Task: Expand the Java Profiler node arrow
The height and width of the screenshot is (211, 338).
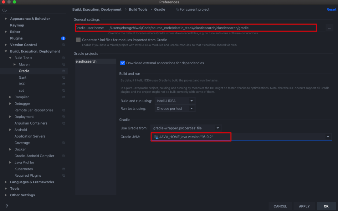Action: pos(10,162)
